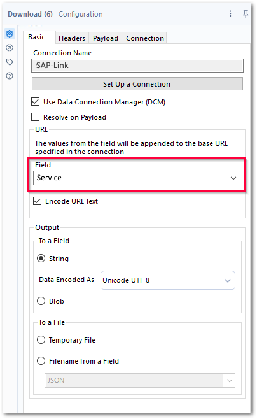The height and width of the screenshot is (419, 257).
Task: Enable the Resolve on Payload checkbox
Action: [36, 117]
